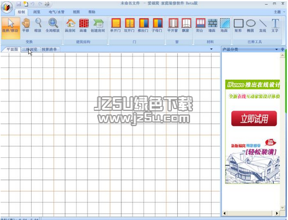
Task: Select the 直线 line annotation tool
Action: click(x=263, y=25)
